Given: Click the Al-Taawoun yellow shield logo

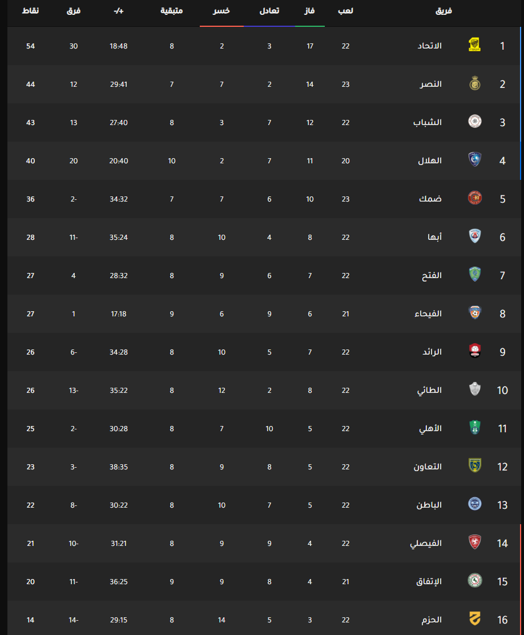Looking at the screenshot, I should 474,466.
